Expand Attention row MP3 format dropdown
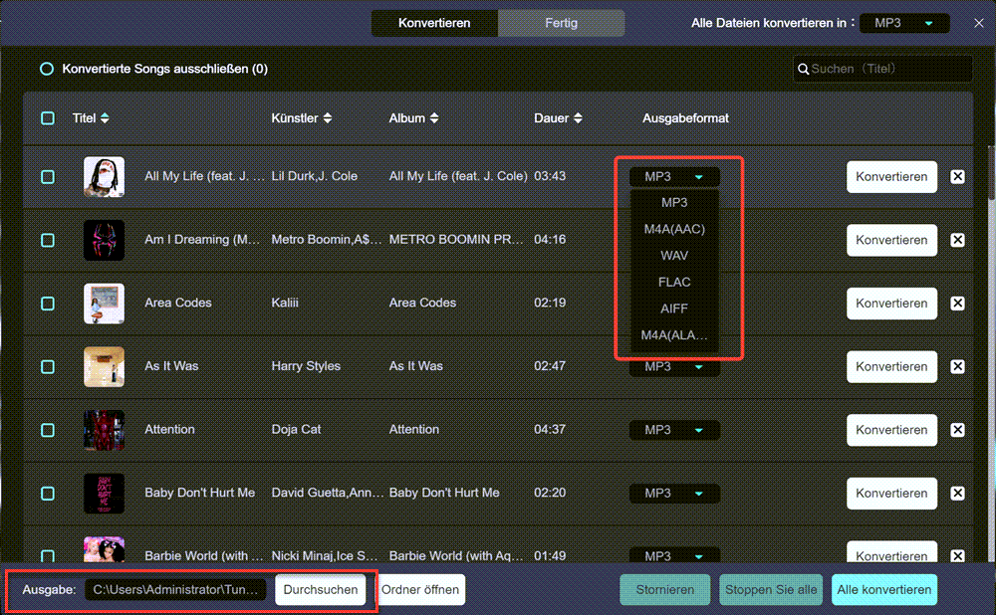This screenshot has width=996, height=615. pyautogui.click(x=674, y=430)
